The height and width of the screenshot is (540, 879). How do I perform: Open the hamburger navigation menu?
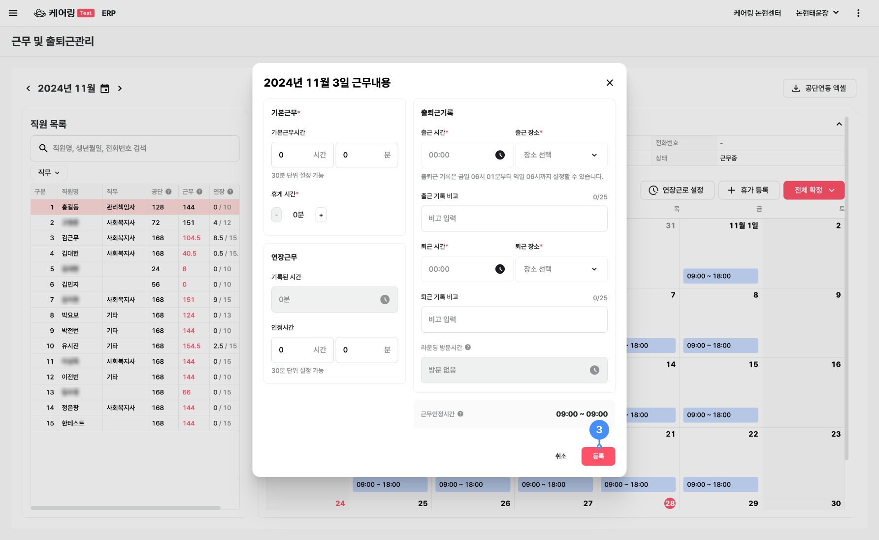coord(13,13)
